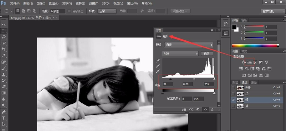Click the 自动 (Auto) button
286x131 pixels.
coord(207,54)
